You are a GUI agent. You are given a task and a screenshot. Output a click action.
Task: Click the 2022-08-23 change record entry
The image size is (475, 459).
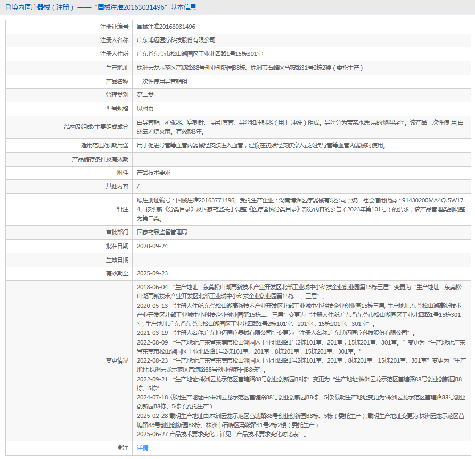(x=301, y=365)
